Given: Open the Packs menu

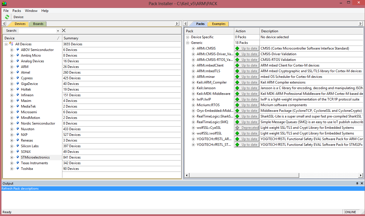Looking at the screenshot, I should point(17,11).
